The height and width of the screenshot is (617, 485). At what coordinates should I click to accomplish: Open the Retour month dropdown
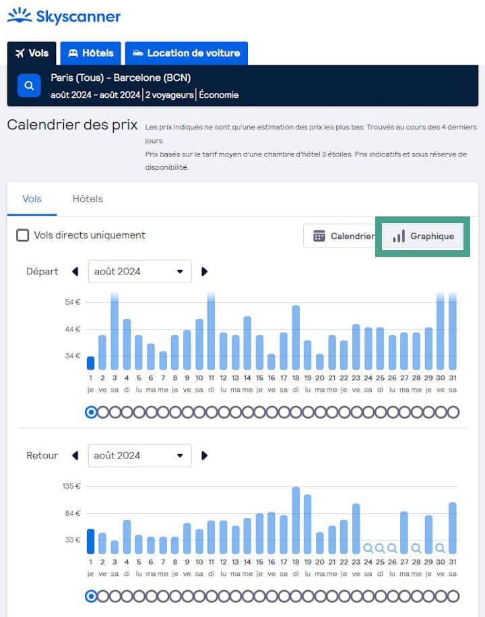[x=139, y=456]
